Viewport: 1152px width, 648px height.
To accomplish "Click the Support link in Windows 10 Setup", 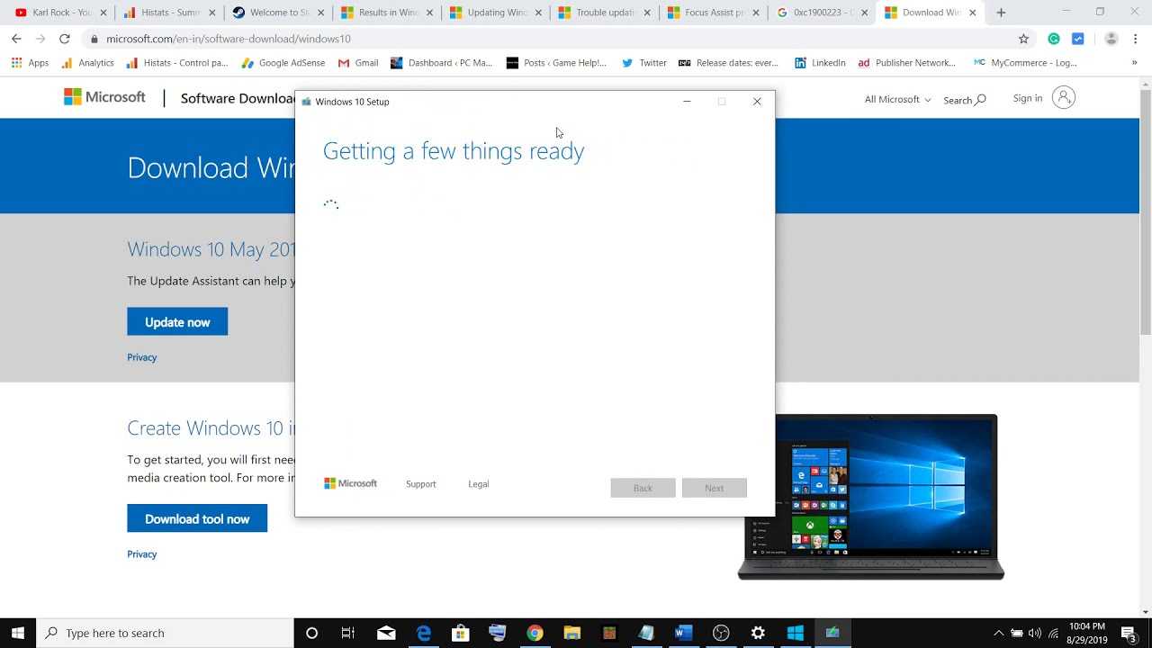I will (420, 484).
